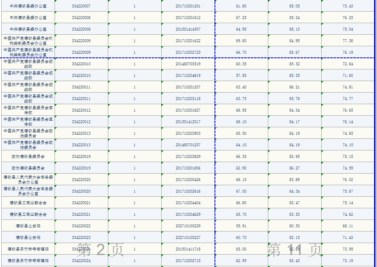The height and width of the screenshot is (267, 377).
Task: Select cell with exam number 201710201201
Action: [188, 6]
